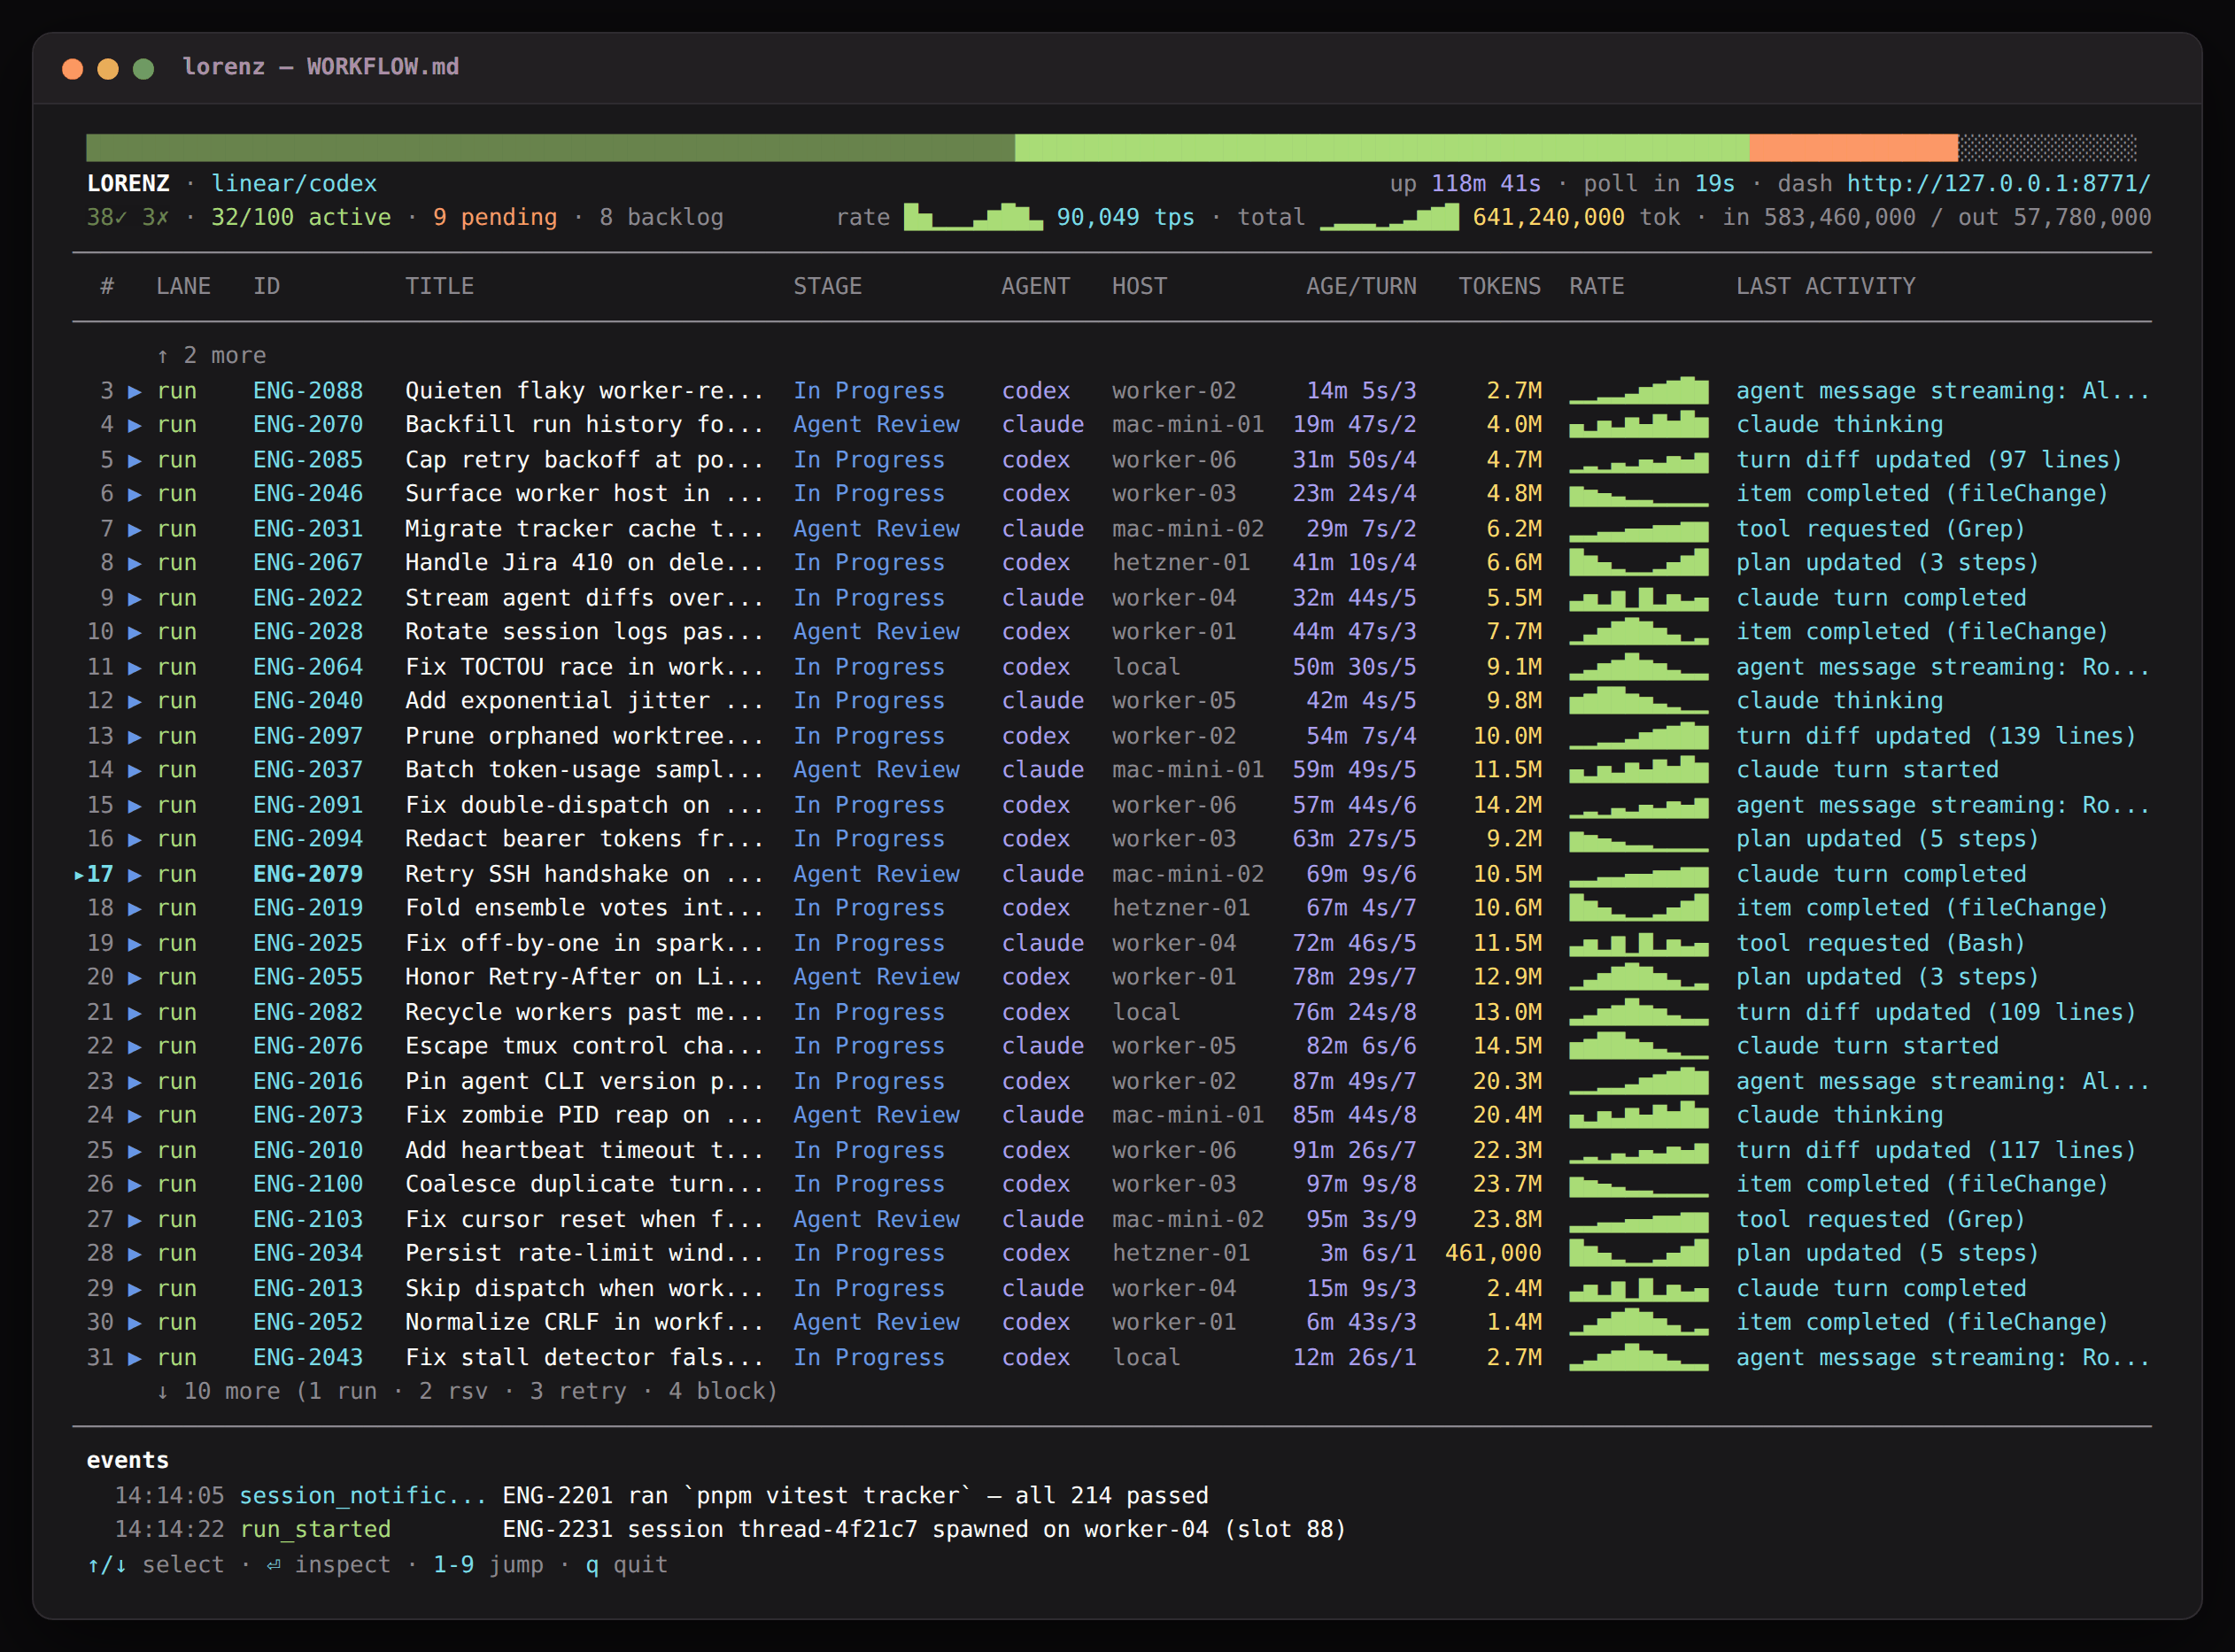Viewport: 2235px width, 1652px height.
Task: Click the AGENT column header
Action: tap(1035, 286)
